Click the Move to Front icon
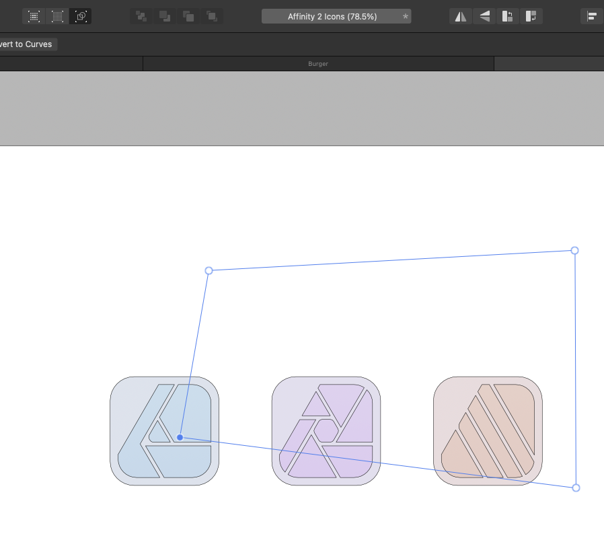Screen dimensions: 604x542 click(x=212, y=16)
